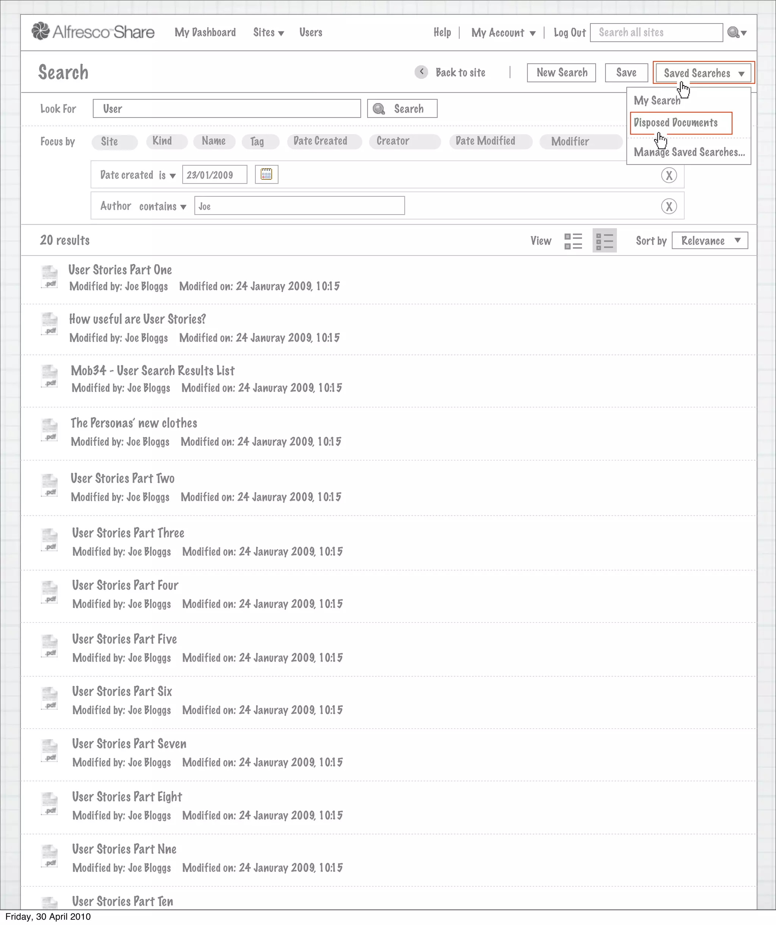The image size is (776, 925).
Task: Click Back to site arrow icon
Action: point(421,72)
